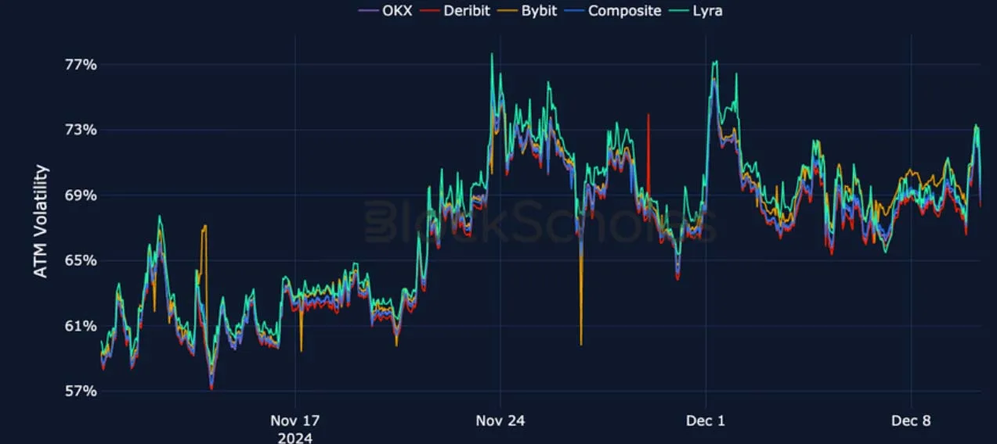Toggle the Deribit legend entry
This screenshot has height=444, width=997.
457,11
